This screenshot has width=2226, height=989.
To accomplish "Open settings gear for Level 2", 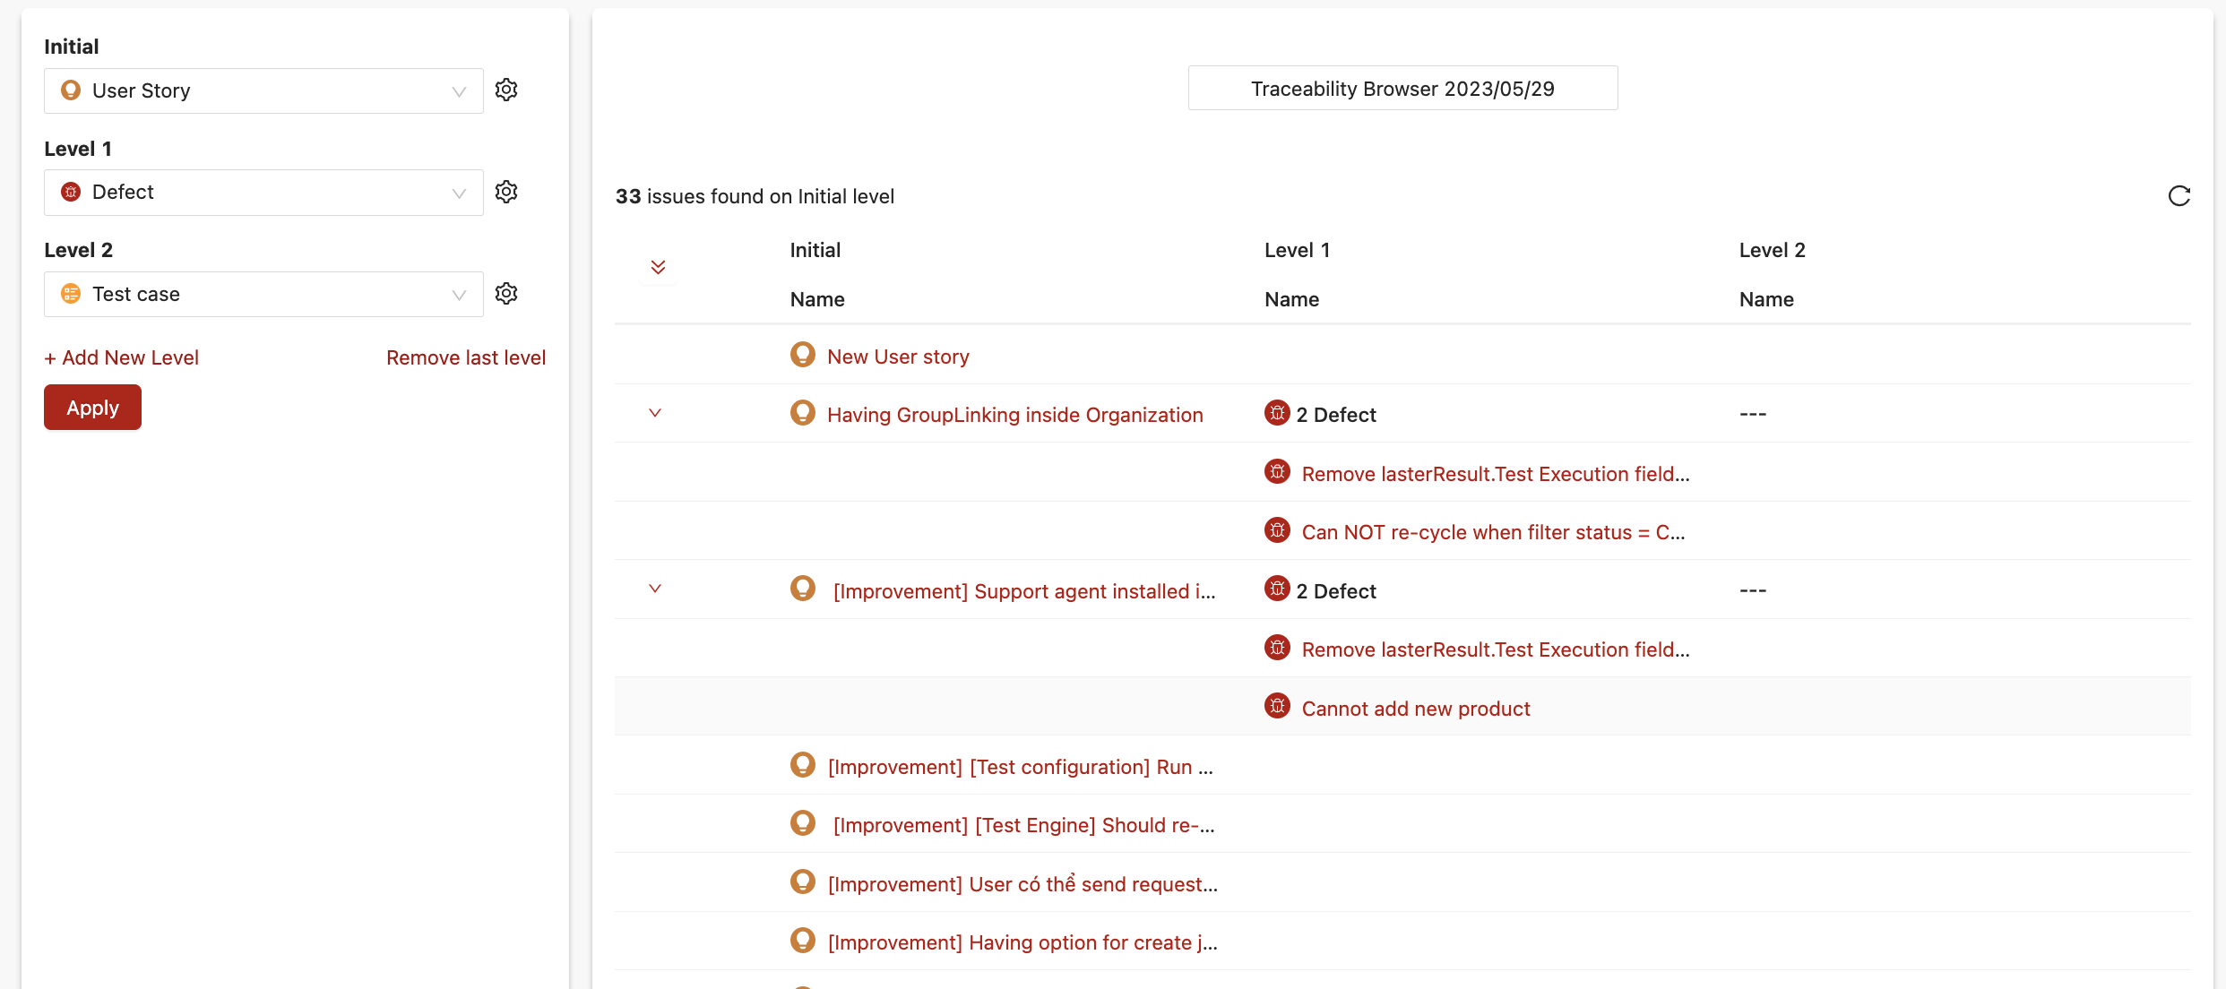I will coord(506,294).
